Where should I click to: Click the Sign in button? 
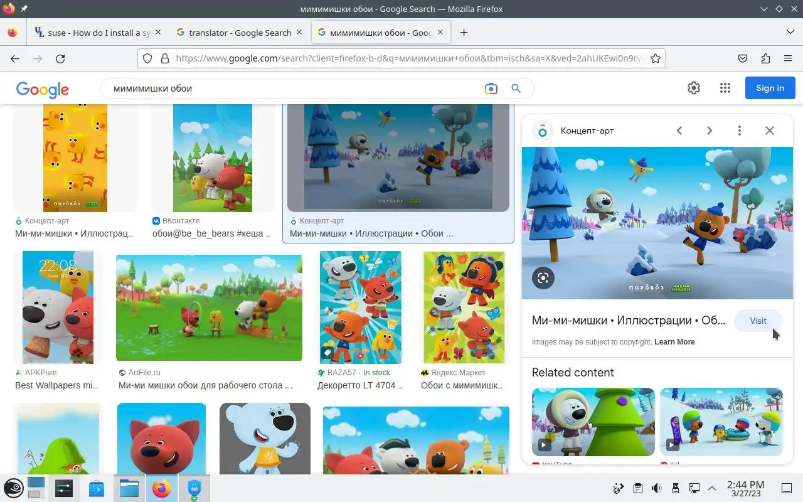(770, 88)
